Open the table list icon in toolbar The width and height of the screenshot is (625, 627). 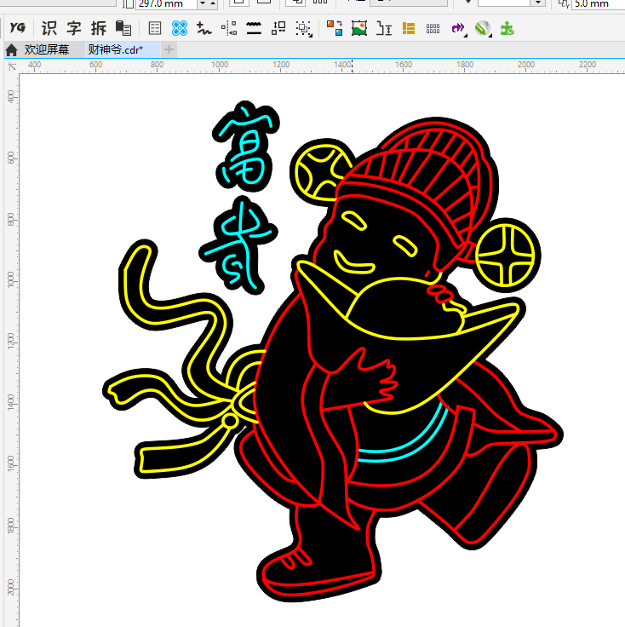(x=155, y=28)
